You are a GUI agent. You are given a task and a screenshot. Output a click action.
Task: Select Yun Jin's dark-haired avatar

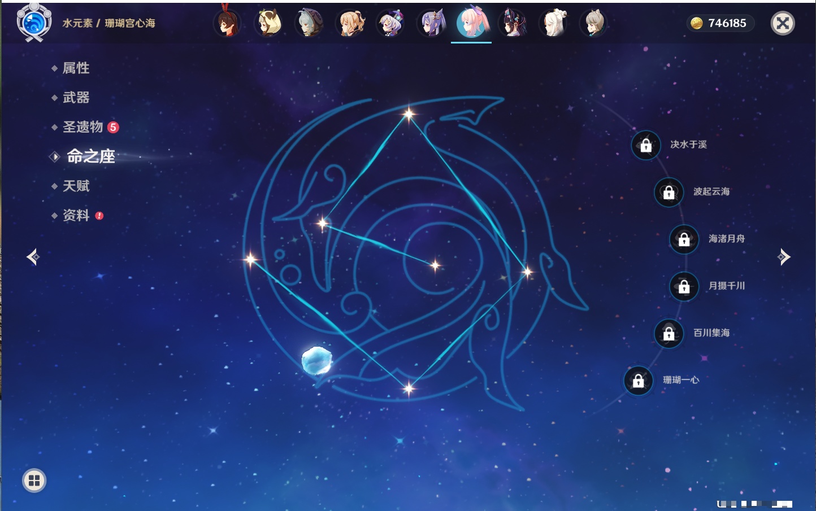513,23
